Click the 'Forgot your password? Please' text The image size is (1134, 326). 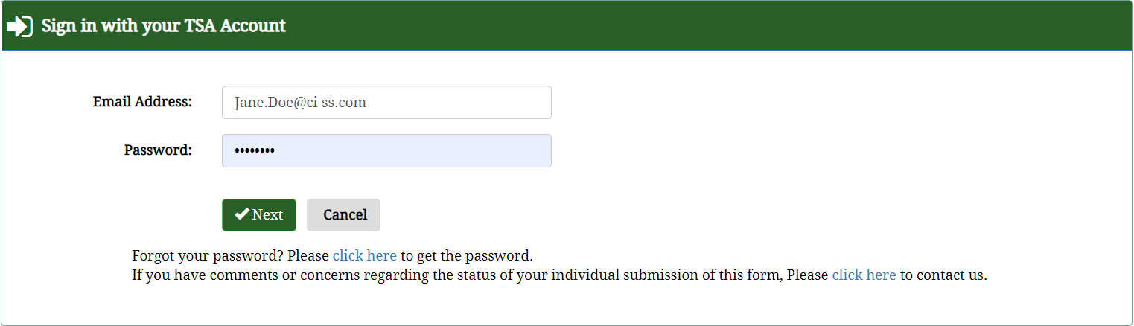pyautogui.click(x=229, y=256)
